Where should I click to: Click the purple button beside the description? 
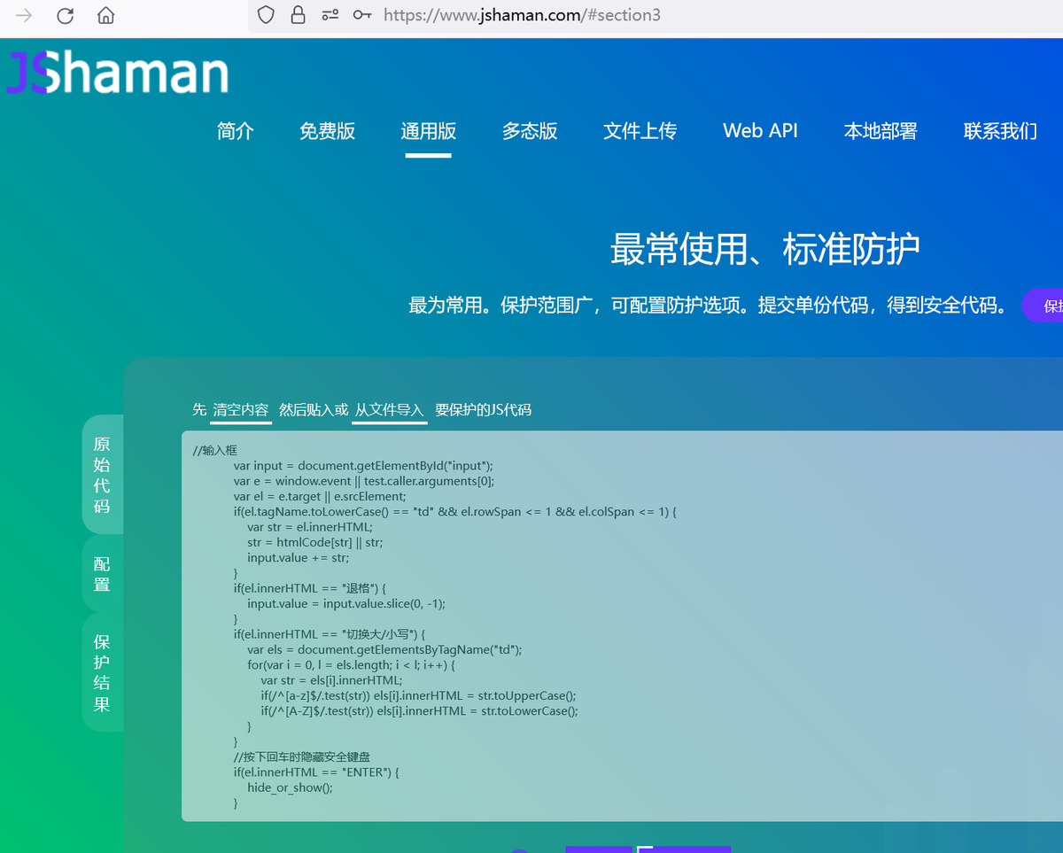pos(1043,306)
